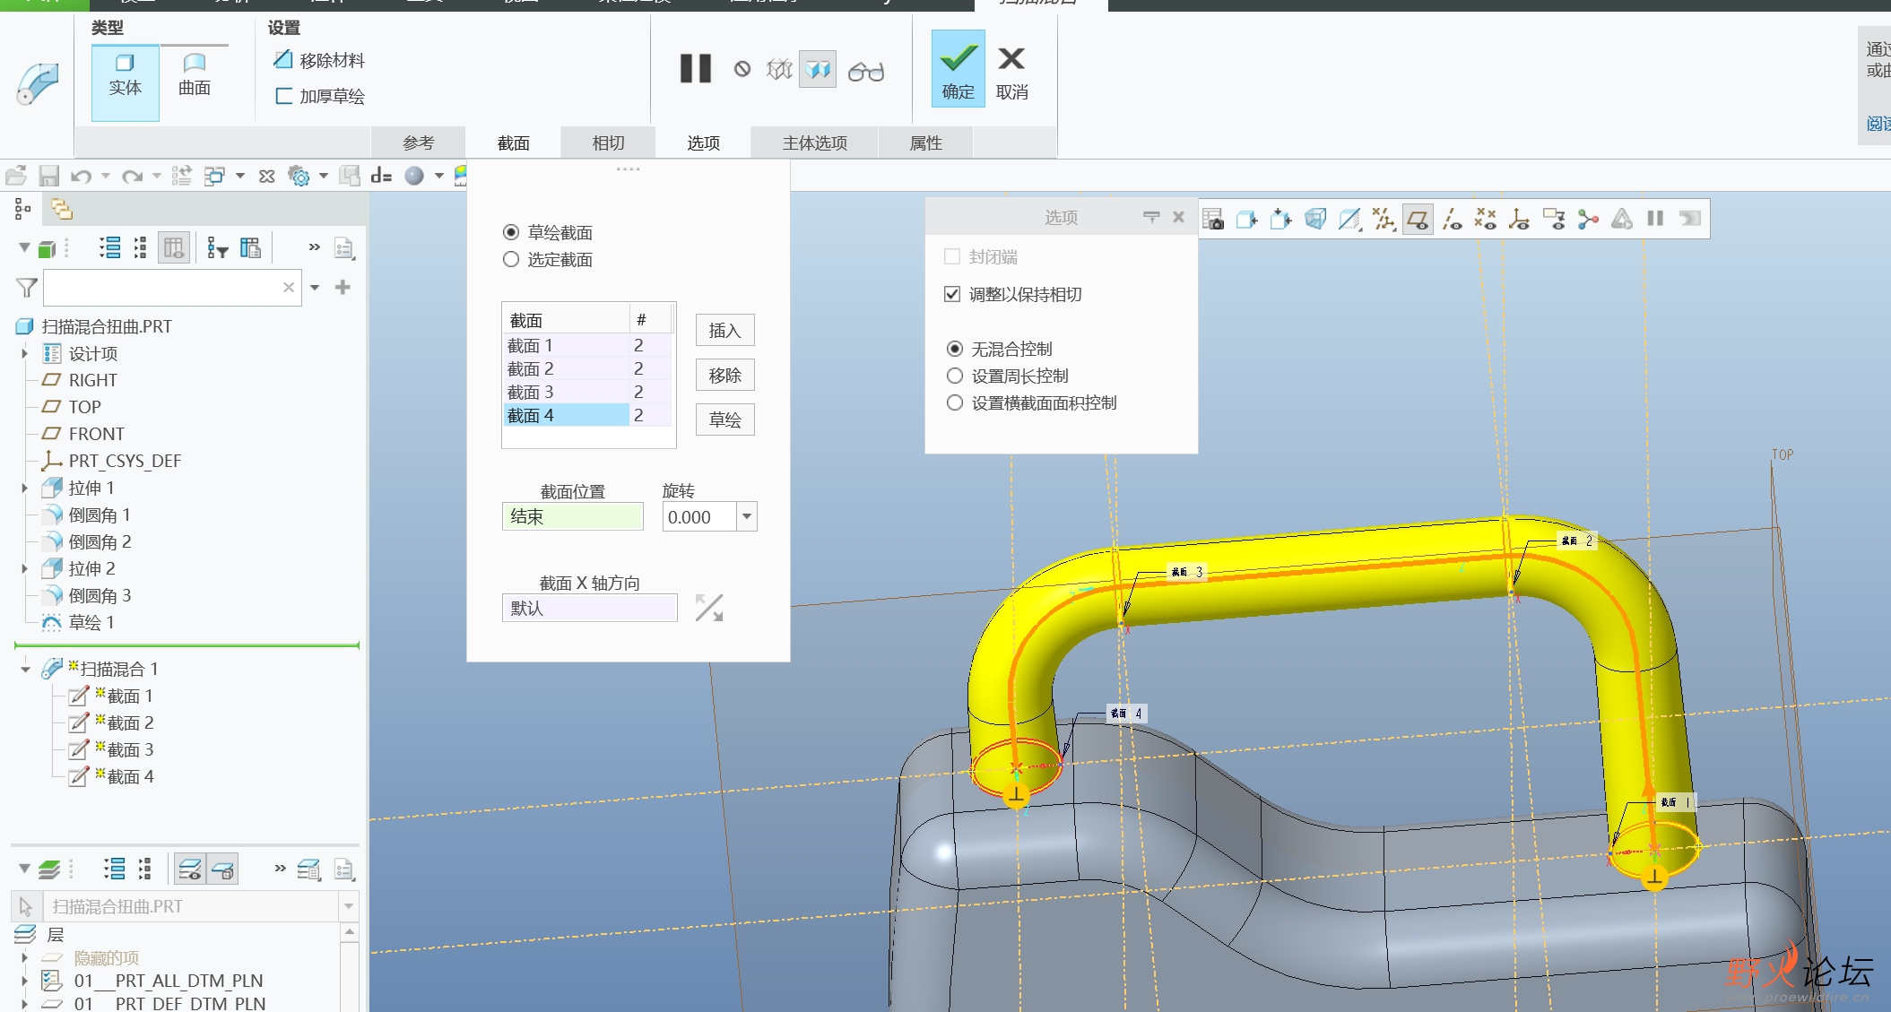
Task: Select the 草绘截面 radio button
Action: (511, 232)
